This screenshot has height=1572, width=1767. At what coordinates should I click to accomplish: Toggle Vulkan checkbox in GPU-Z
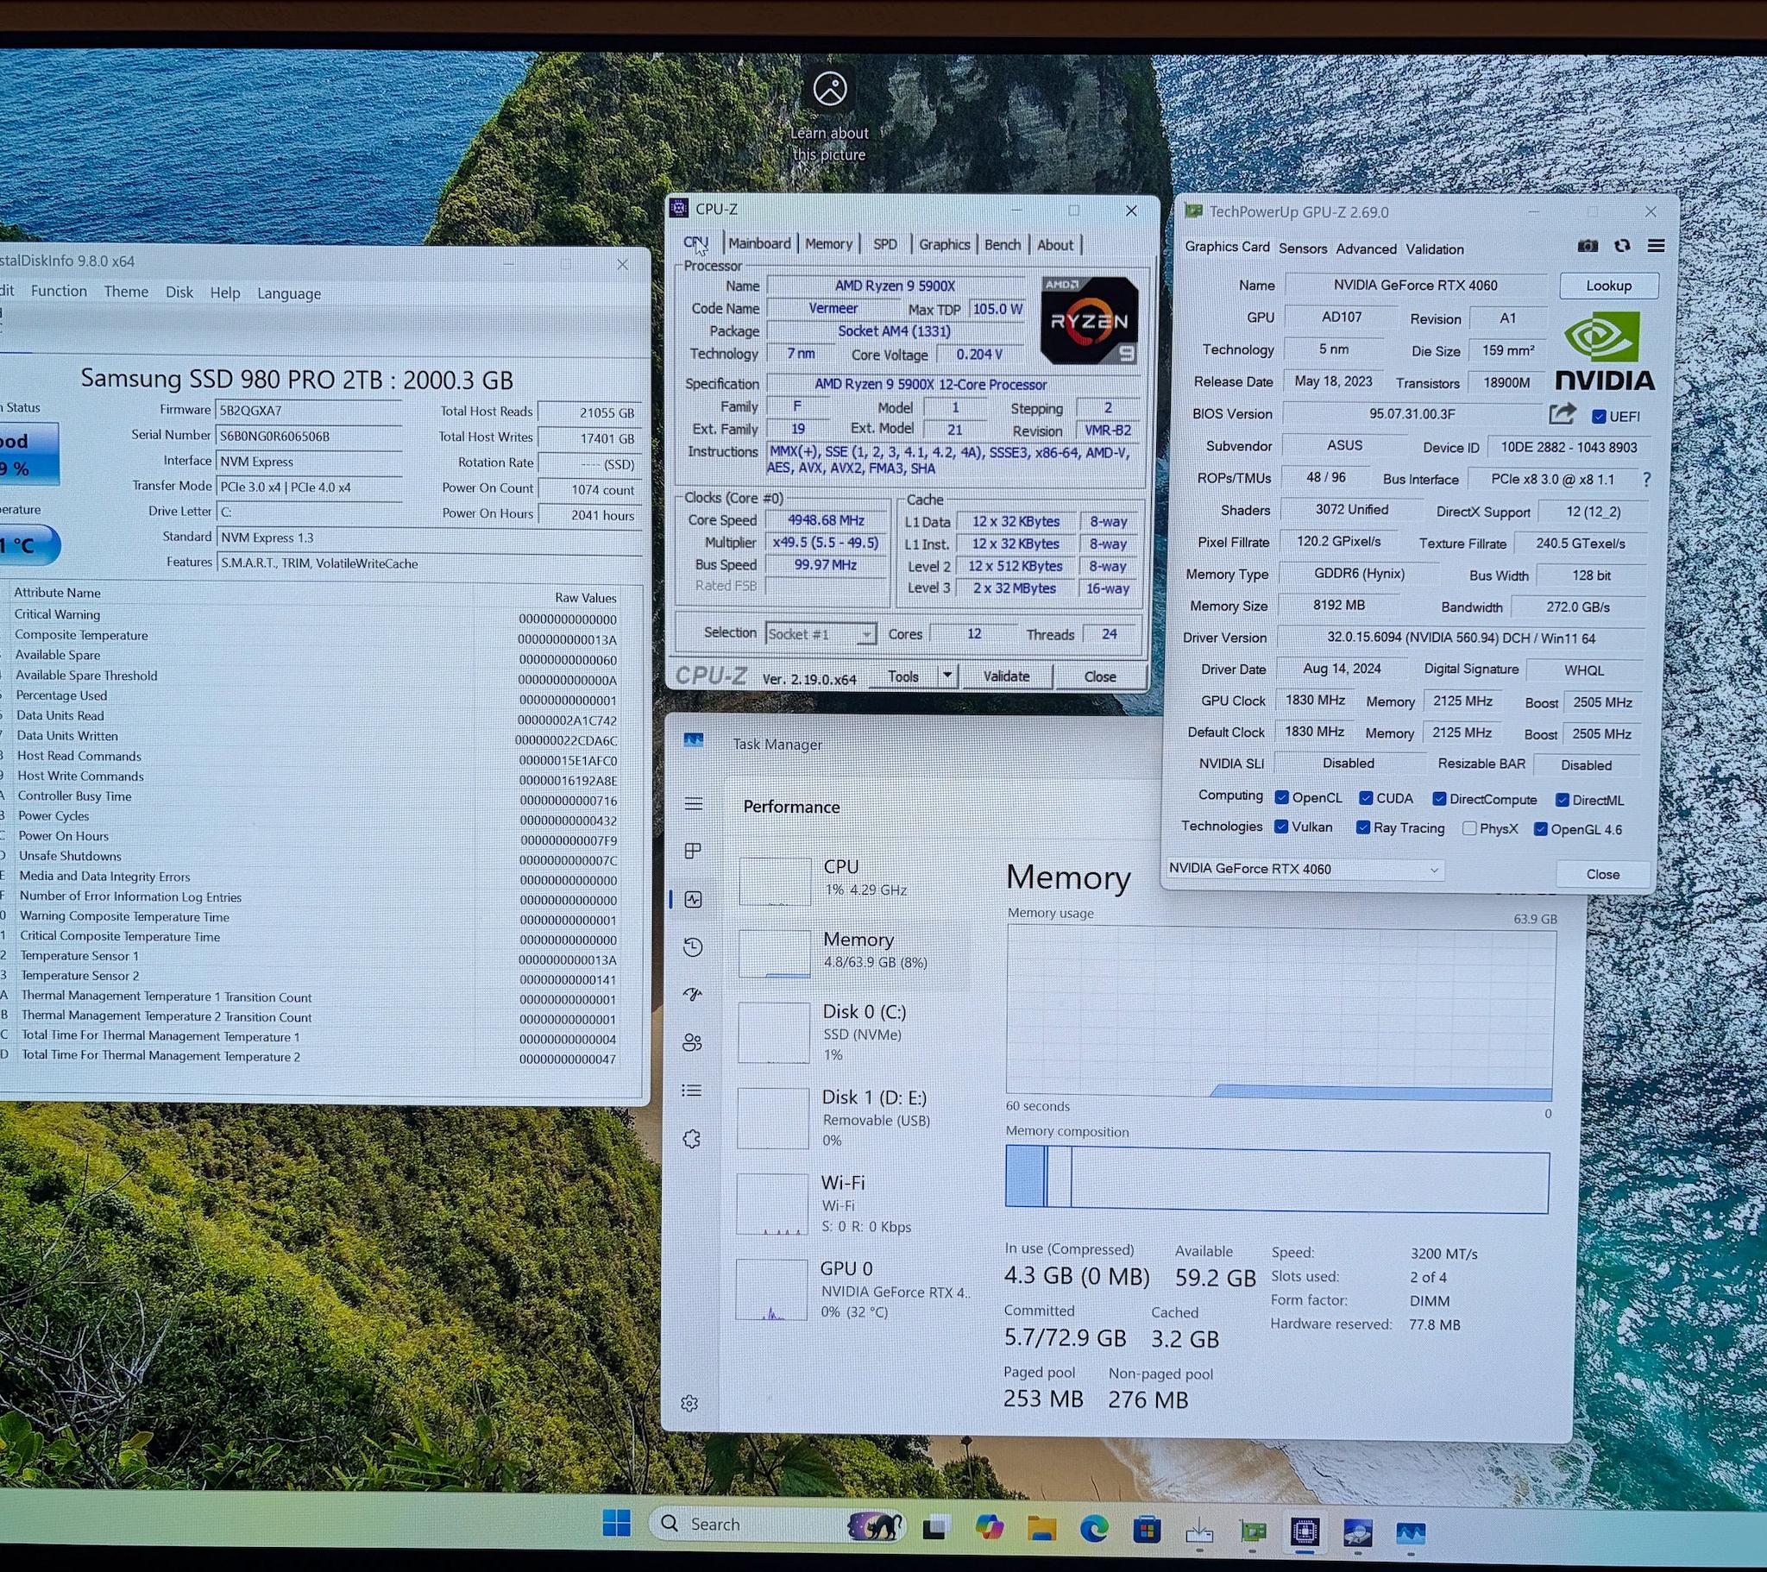[1281, 827]
